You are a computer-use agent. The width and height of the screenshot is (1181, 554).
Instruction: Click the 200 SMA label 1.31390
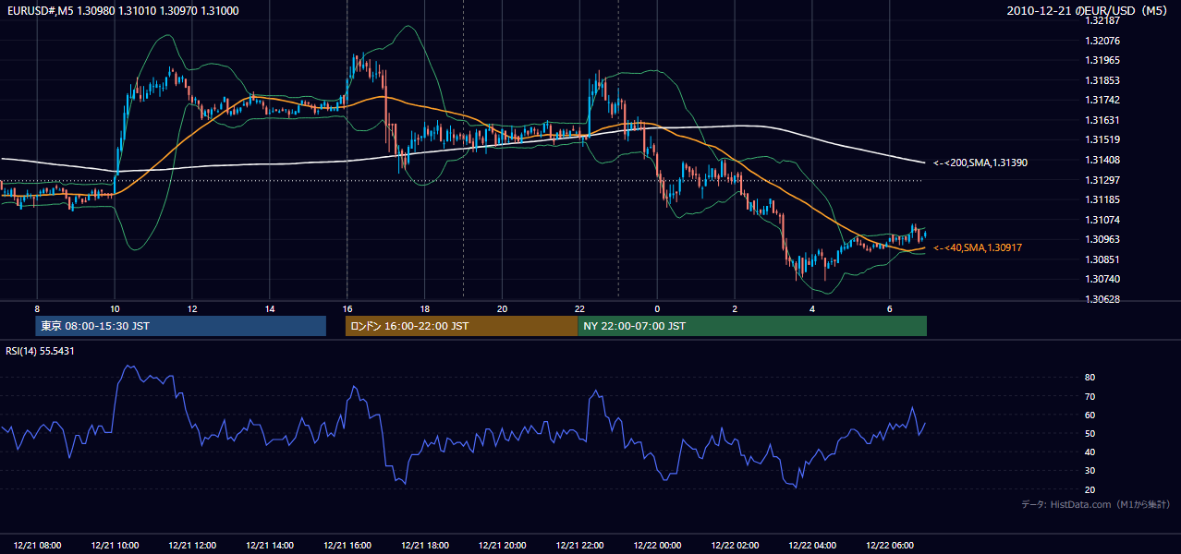click(x=980, y=163)
